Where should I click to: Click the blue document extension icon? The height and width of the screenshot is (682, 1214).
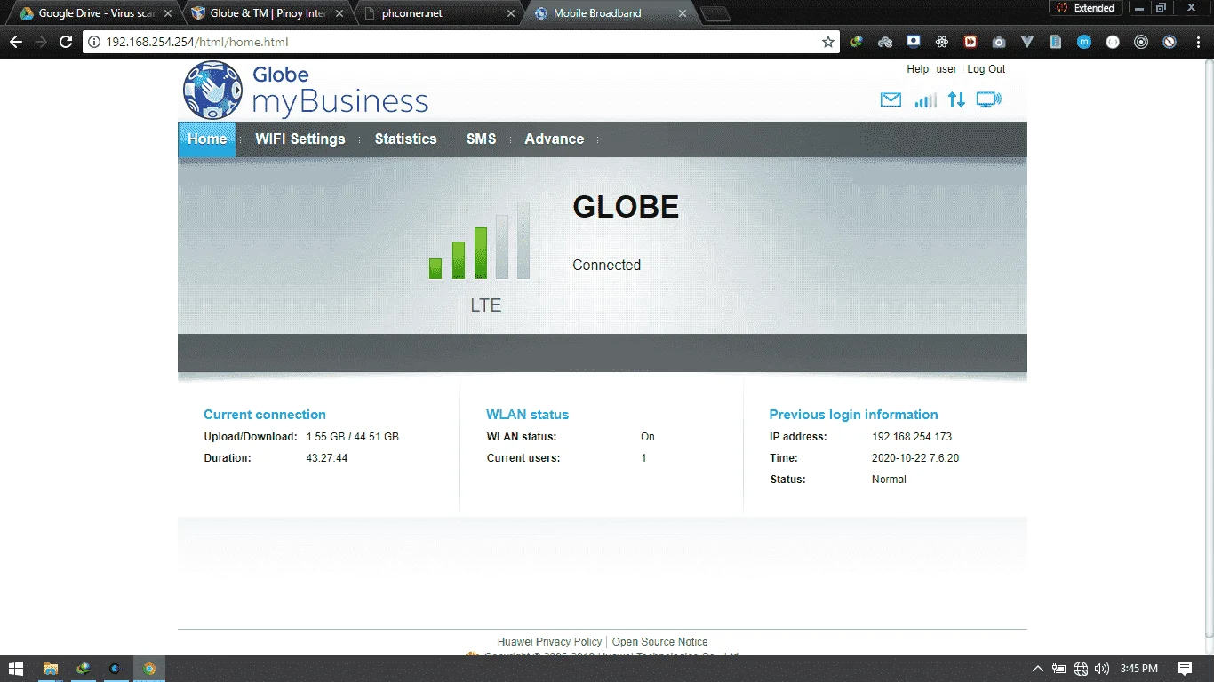coord(1056,42)
